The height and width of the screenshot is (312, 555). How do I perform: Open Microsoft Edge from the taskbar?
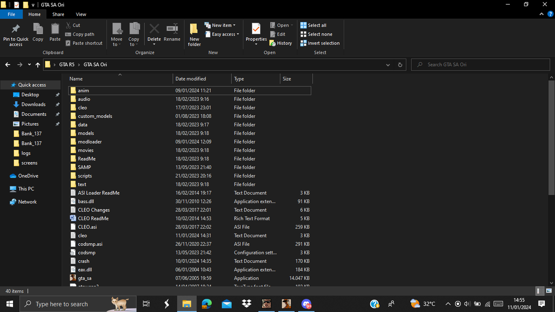click(x=206, y=304)
